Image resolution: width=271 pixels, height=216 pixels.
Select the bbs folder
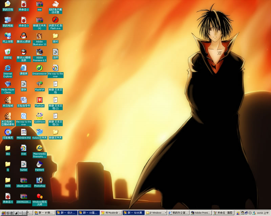7,150
